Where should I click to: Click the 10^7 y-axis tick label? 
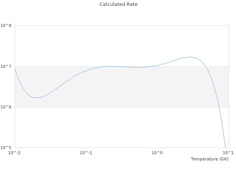point(6,66)
